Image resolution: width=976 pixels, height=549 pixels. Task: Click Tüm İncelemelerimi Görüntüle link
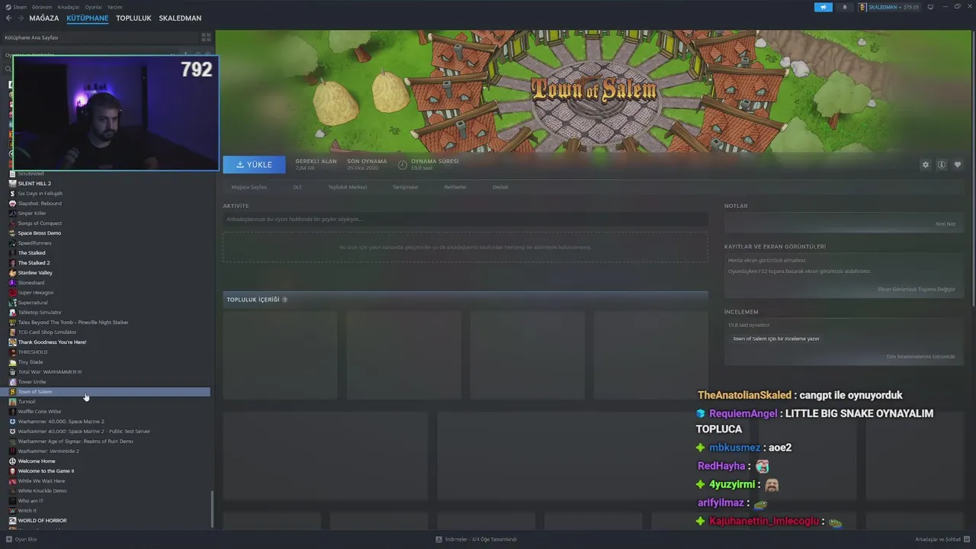coord(920,357)
